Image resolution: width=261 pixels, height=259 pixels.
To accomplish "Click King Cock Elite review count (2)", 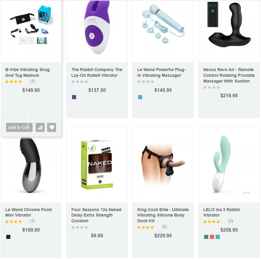I will 164,227.
